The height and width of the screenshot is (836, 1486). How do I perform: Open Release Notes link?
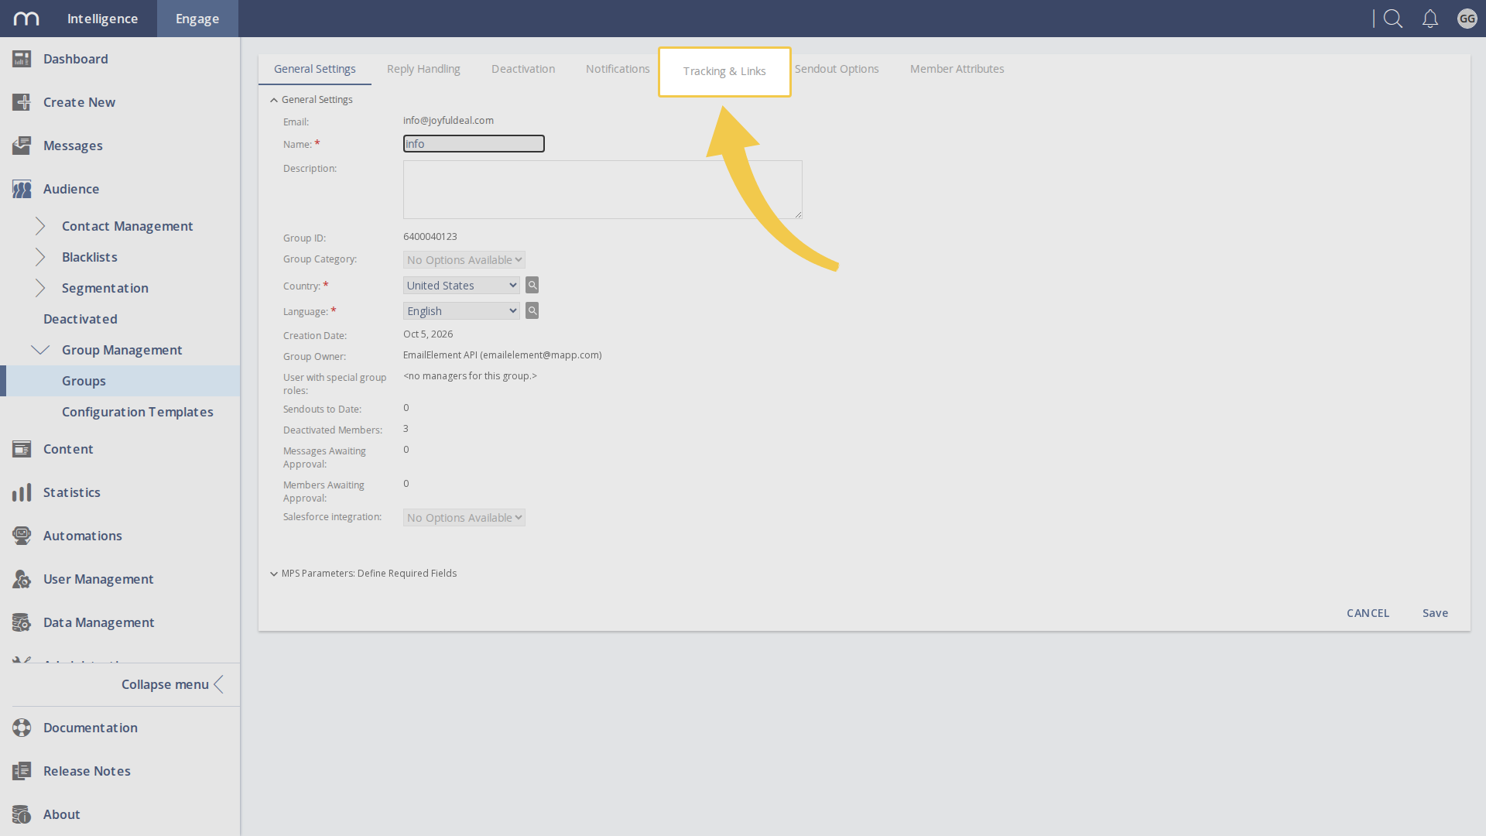[87, 771]
